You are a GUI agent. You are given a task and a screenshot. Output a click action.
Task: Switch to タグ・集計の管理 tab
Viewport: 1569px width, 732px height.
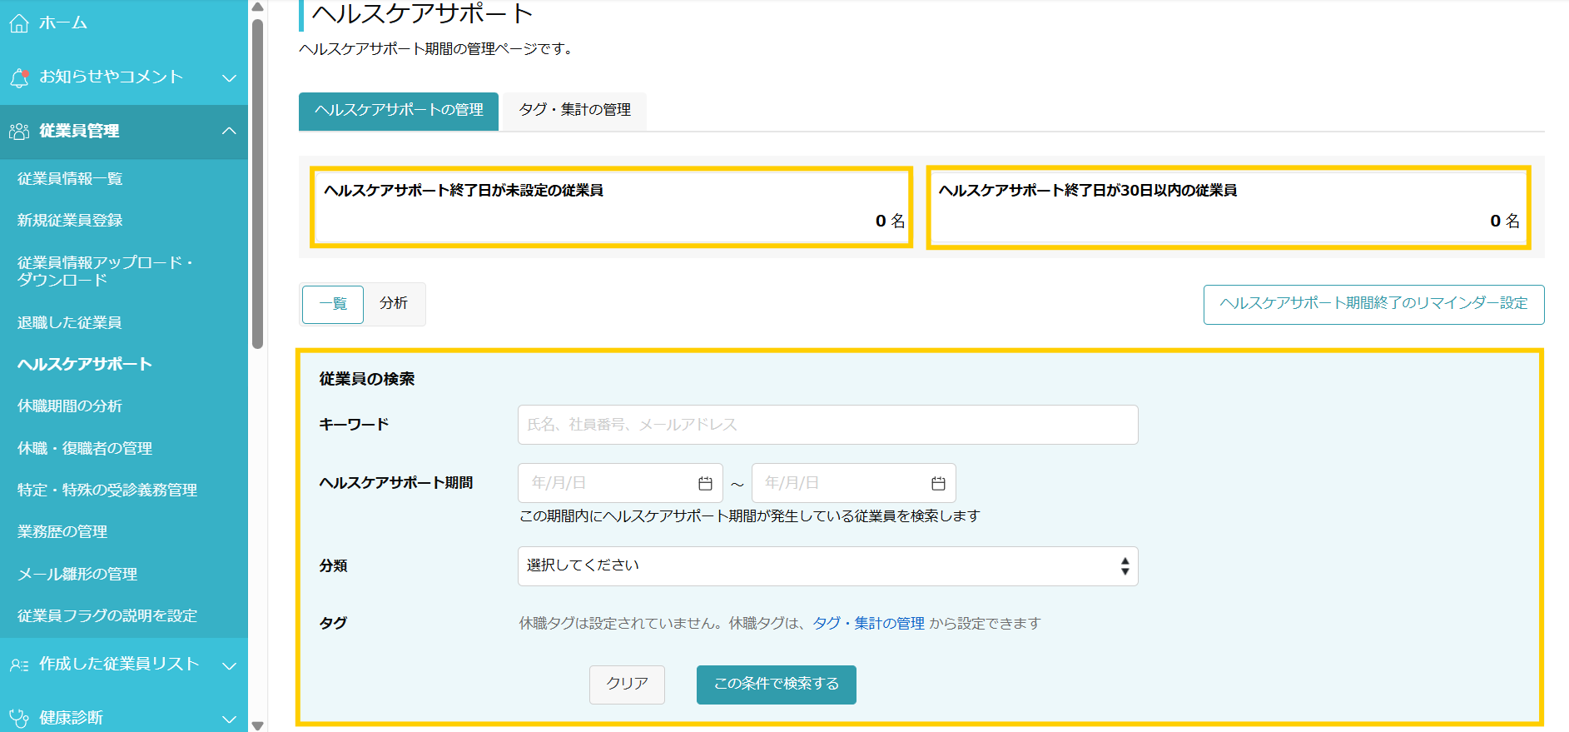coord(574,111)
